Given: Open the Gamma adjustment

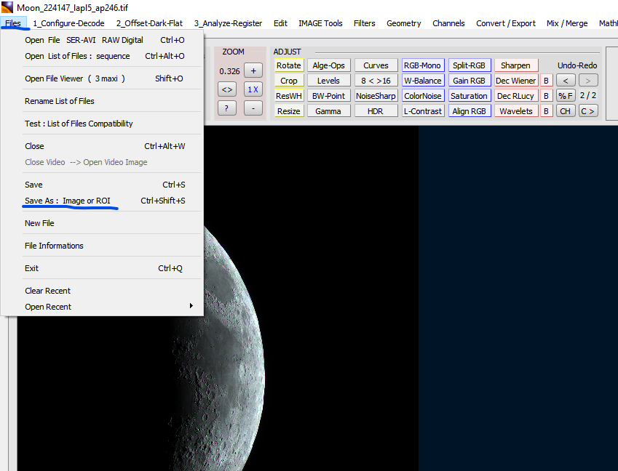Looking at the screenshot, I should (329, 111).
